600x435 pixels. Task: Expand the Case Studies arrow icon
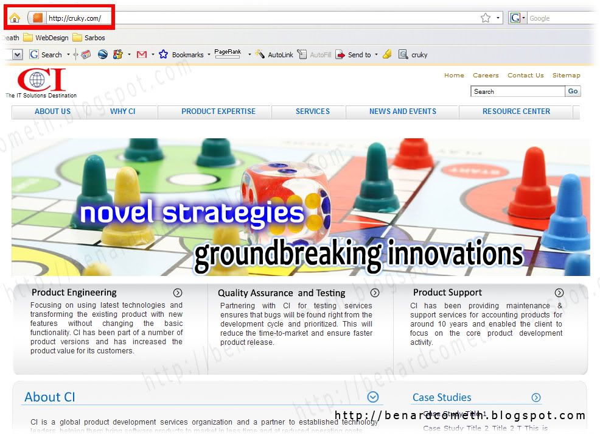536,398
